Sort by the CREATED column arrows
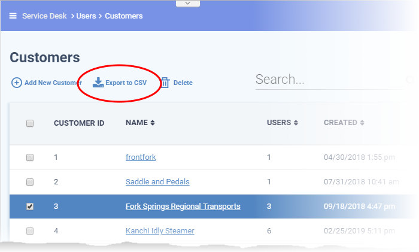419x252 pixels. (x=362, y=123)
